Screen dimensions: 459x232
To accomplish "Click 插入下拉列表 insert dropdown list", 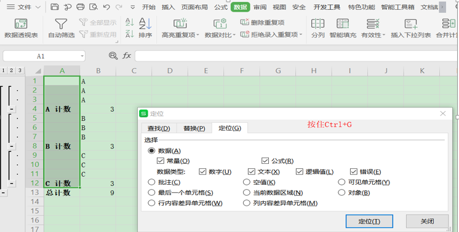I will (410, 28).
